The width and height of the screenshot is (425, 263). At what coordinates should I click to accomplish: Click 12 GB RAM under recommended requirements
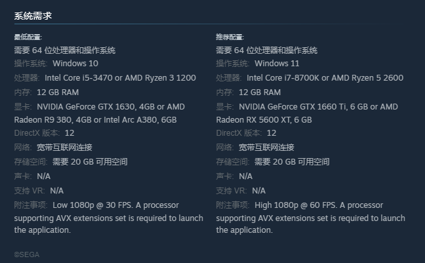point(260,92)
